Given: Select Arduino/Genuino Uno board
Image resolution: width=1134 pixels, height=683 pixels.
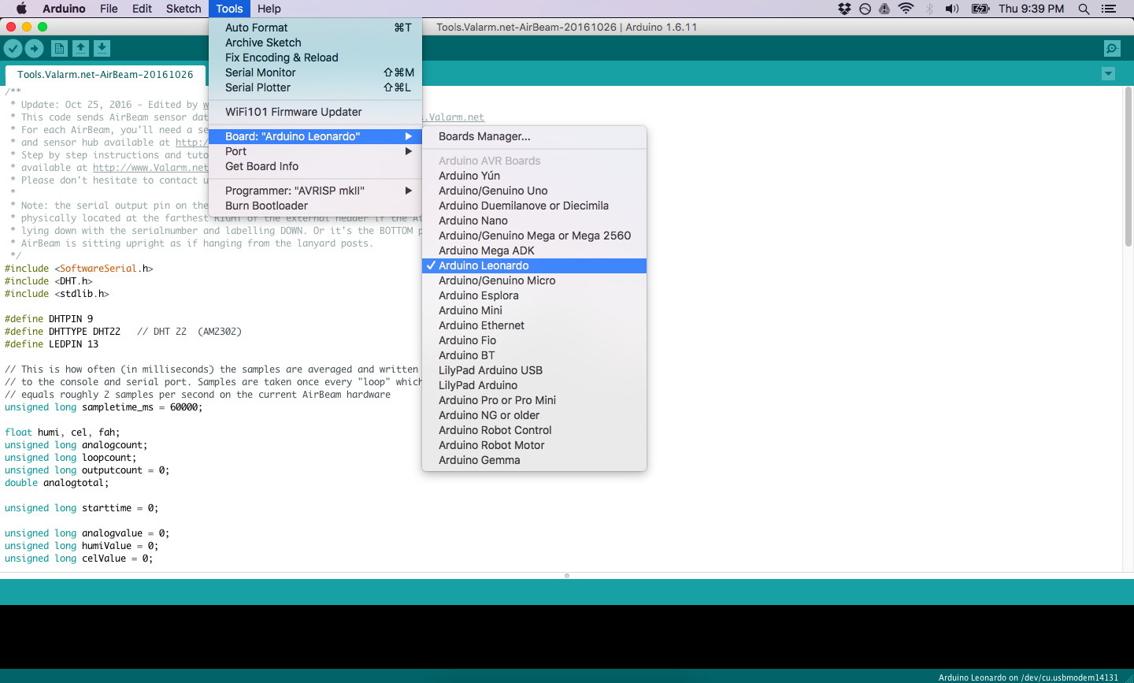Looking at the screenshot, I should [534, 191].
